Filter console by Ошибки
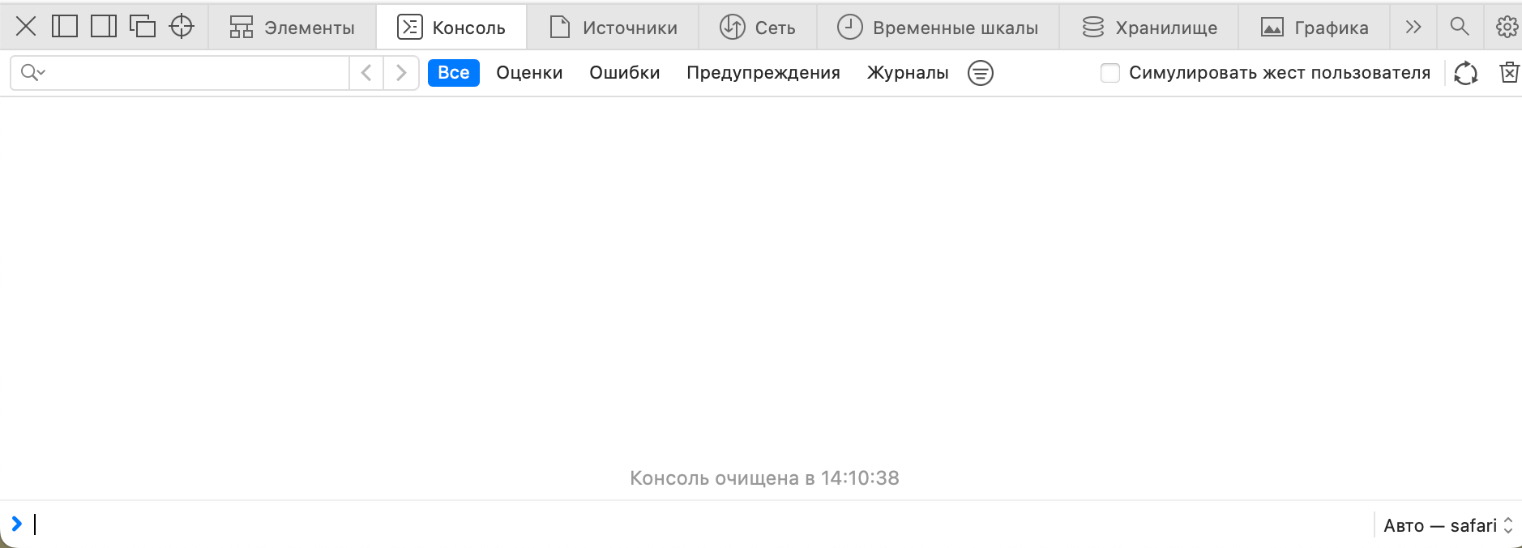This screenshot has height=548, width=1522. point(624,73)
